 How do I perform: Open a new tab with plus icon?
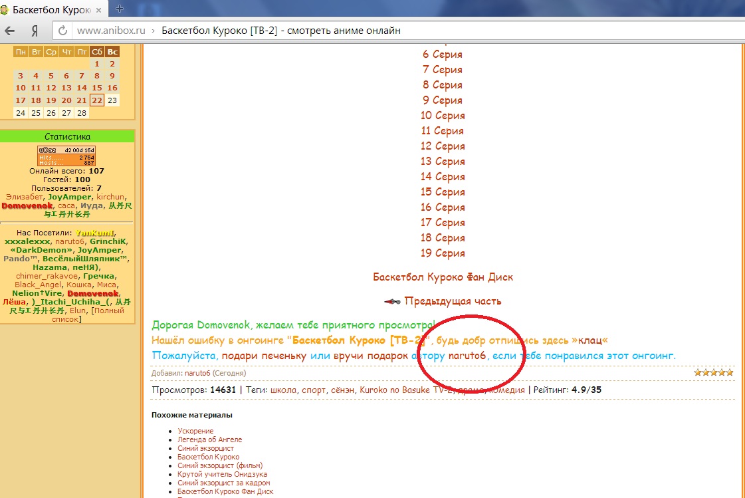coord(120,8)
